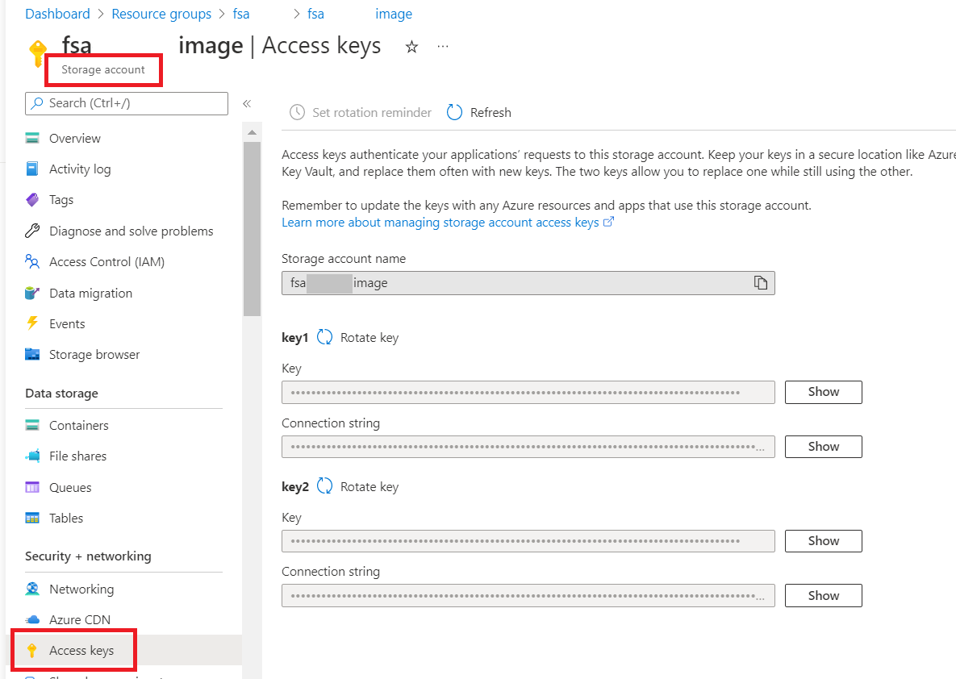Click the Tags icon in sidebar
The height and width of the screenshot is (679, 956).
click(x=32, y=200)
